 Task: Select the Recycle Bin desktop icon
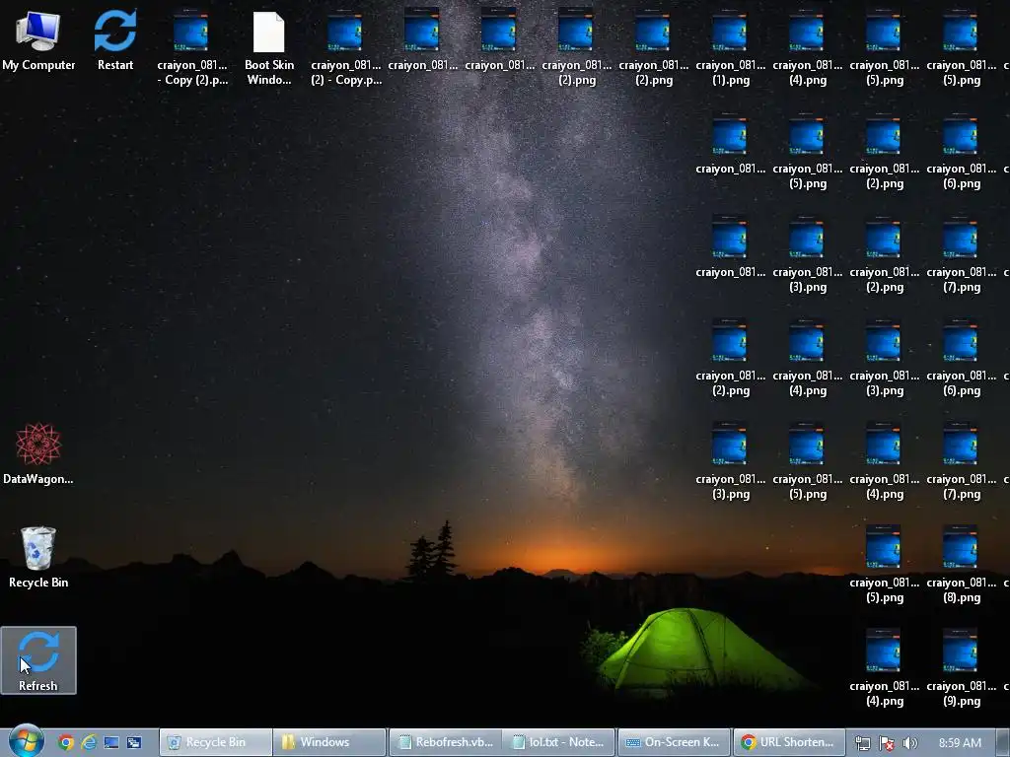pyautogui.click(x=38, y=558)
